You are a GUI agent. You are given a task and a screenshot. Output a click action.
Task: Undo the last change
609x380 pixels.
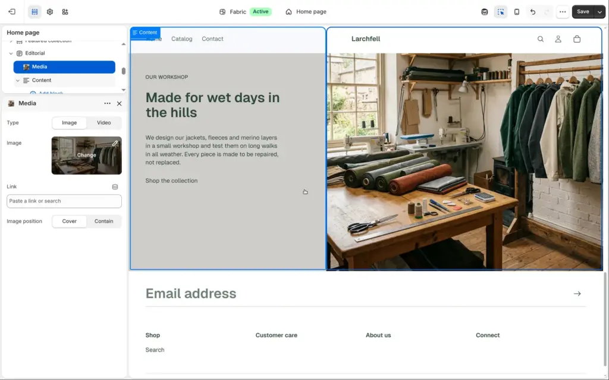(533, 12)
